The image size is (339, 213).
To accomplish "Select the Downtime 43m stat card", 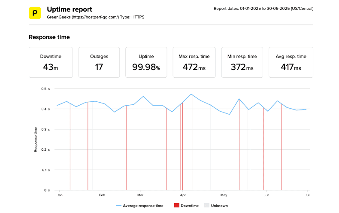I will [x=51, y=62].
